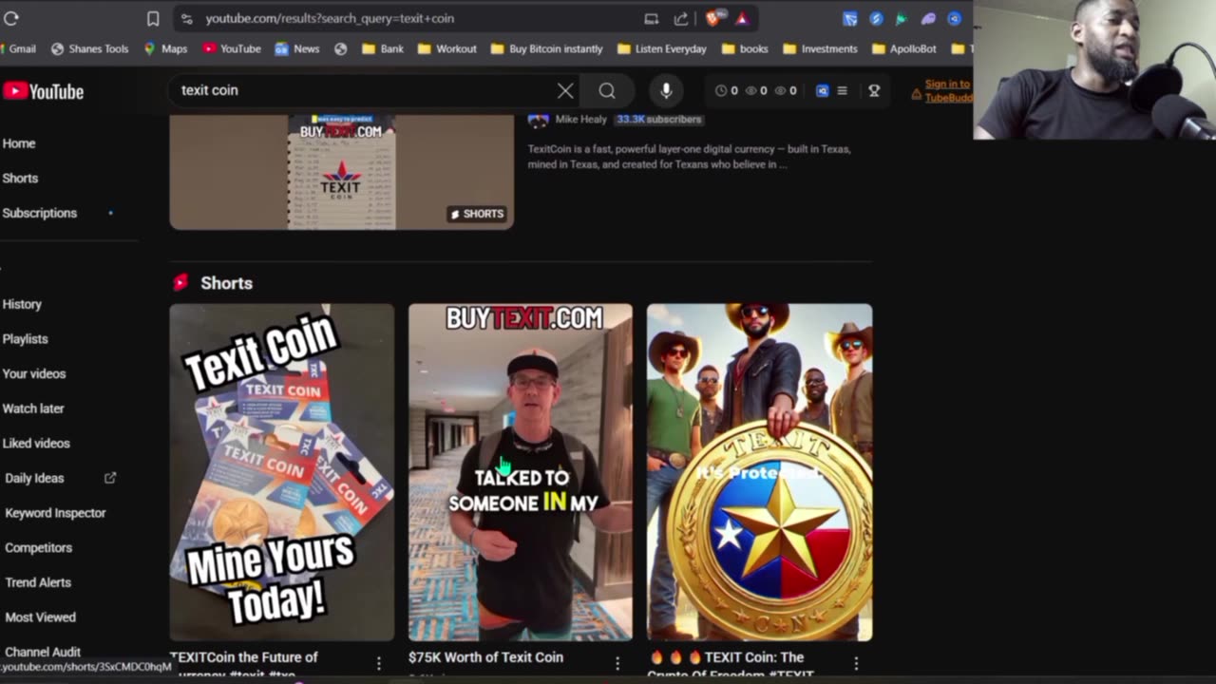Click the share page icon in address bar
1216x684 pixels.
point(681,18)
